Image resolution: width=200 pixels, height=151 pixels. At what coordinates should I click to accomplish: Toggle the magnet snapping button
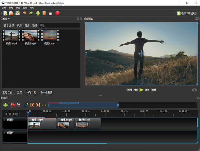pyautogui.click(x=12, y=105)
